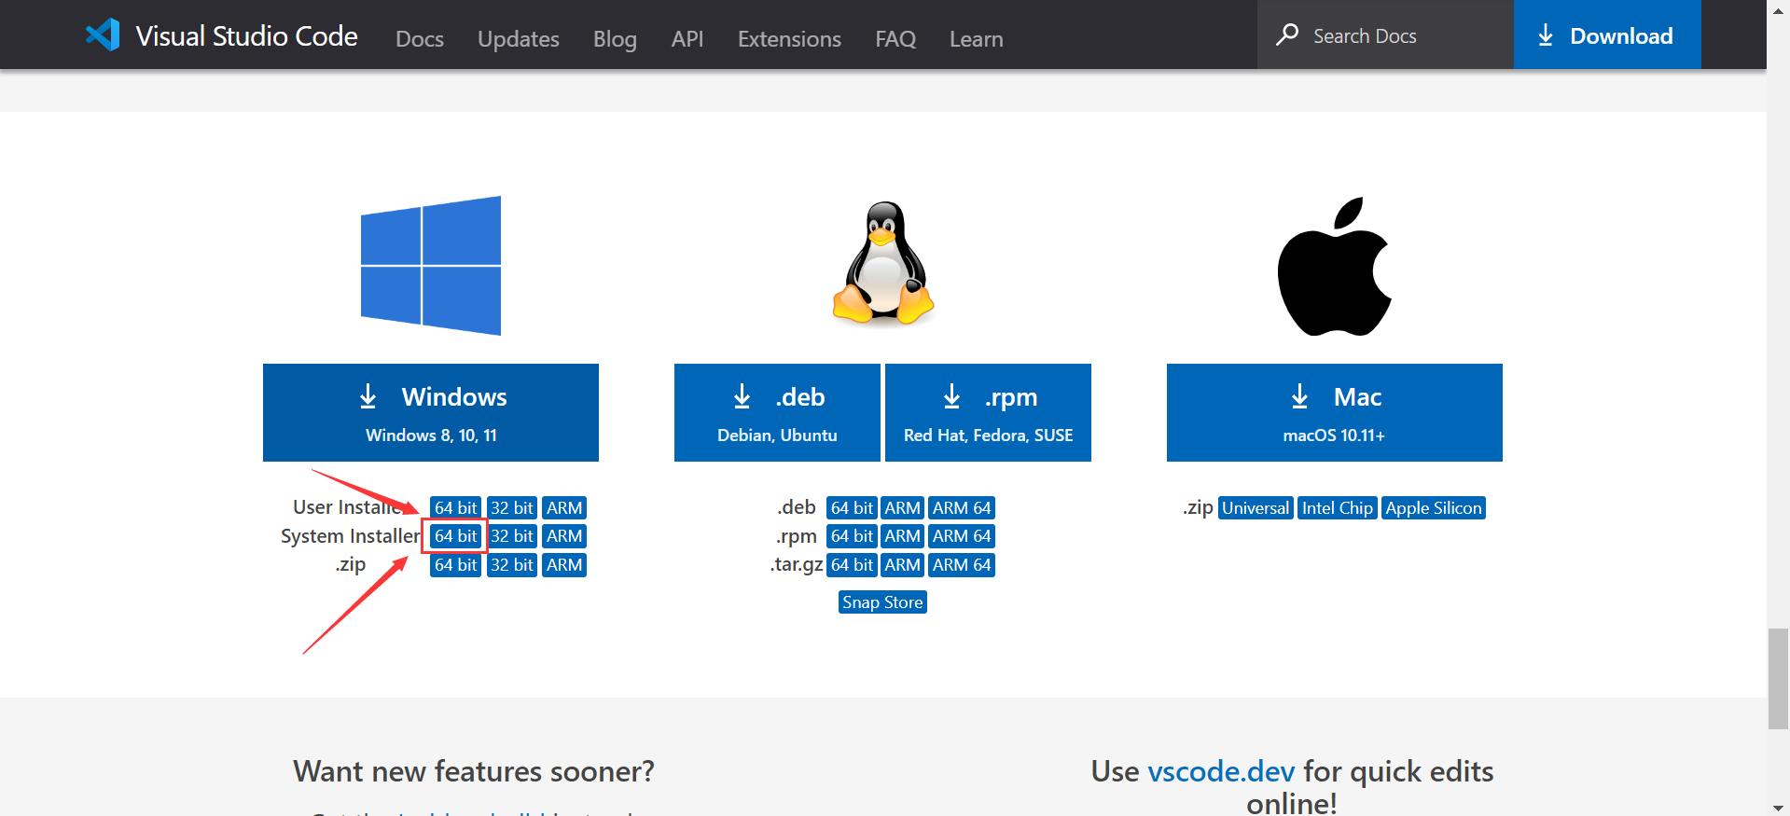Click the Apple logo icon

point(1334,267)
